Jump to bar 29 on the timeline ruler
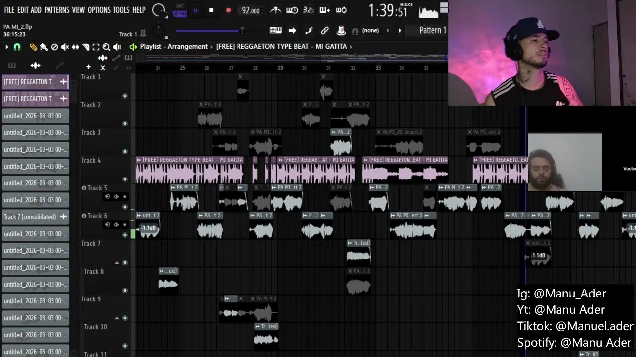The width and height of the screenshot is (636, 357). (280, 68)
